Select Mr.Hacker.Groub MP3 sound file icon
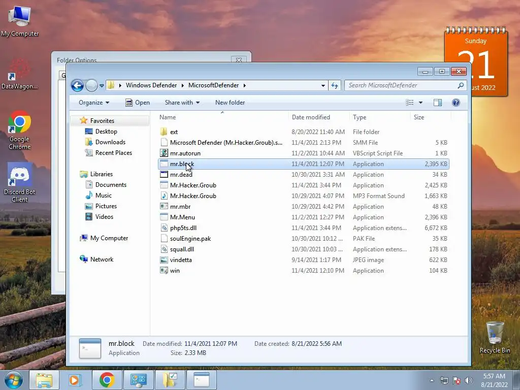This screenshot has width=520, height=390. (x=164, y=196)
